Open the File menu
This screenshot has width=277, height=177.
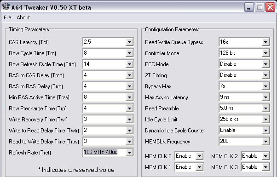click(7, 17)
